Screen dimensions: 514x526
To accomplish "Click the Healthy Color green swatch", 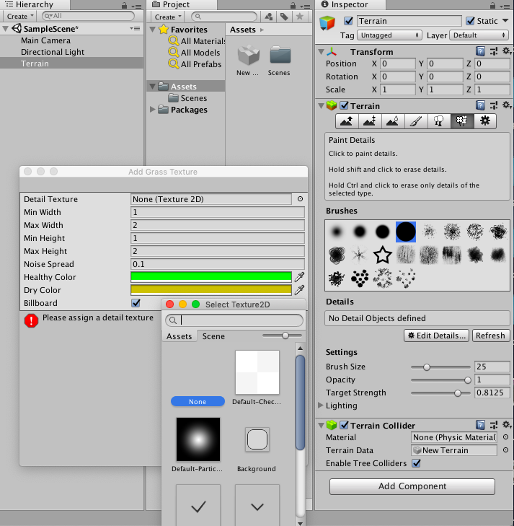I will pyautogui.click(x=211, y=277).
